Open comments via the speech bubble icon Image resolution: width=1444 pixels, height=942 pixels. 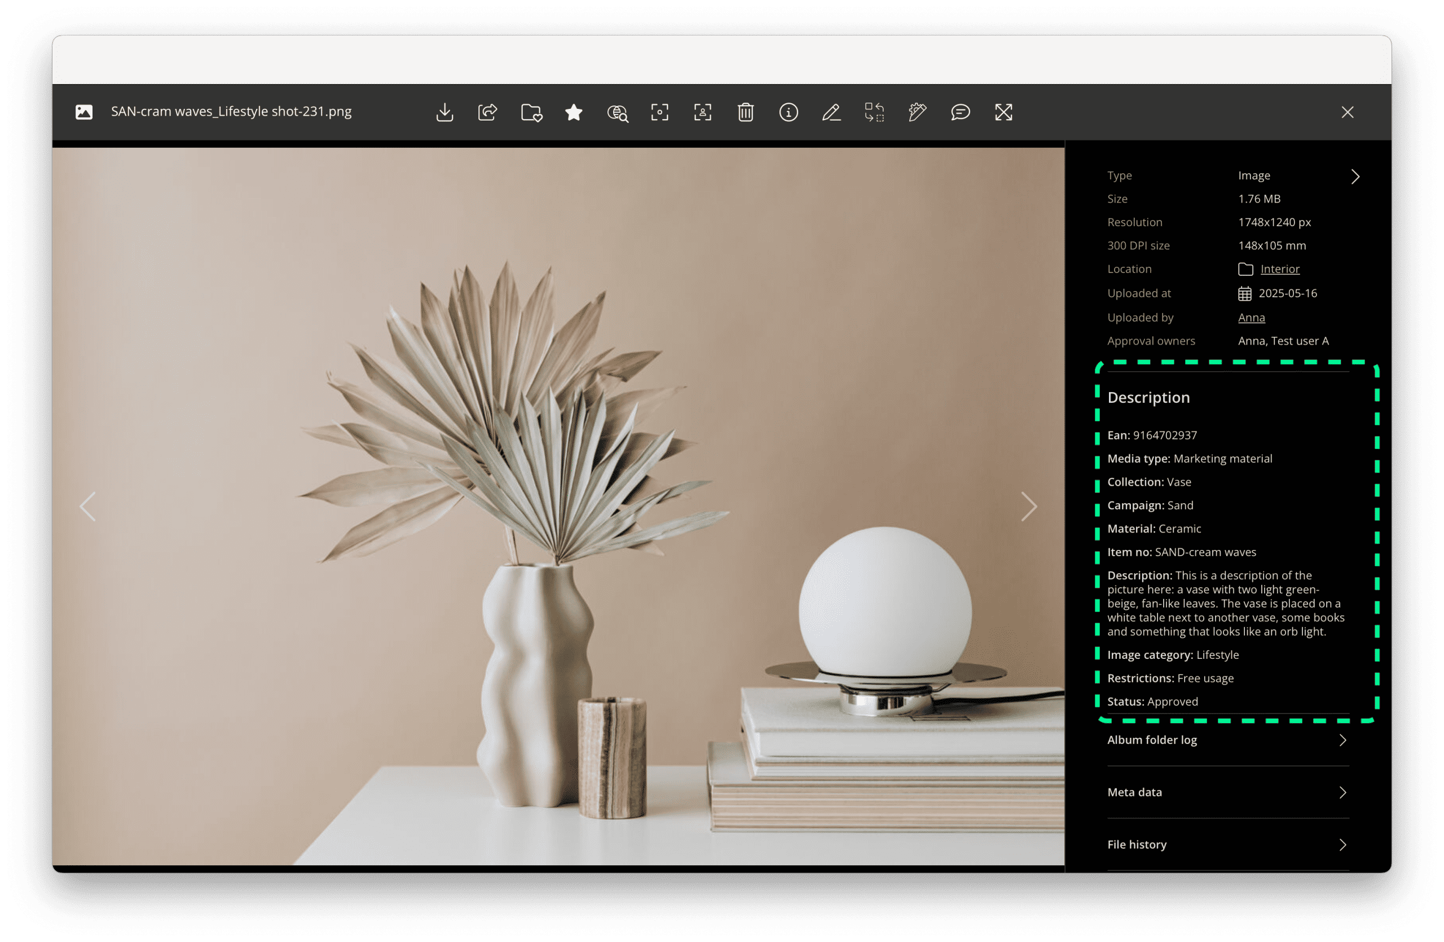(960, 112)
